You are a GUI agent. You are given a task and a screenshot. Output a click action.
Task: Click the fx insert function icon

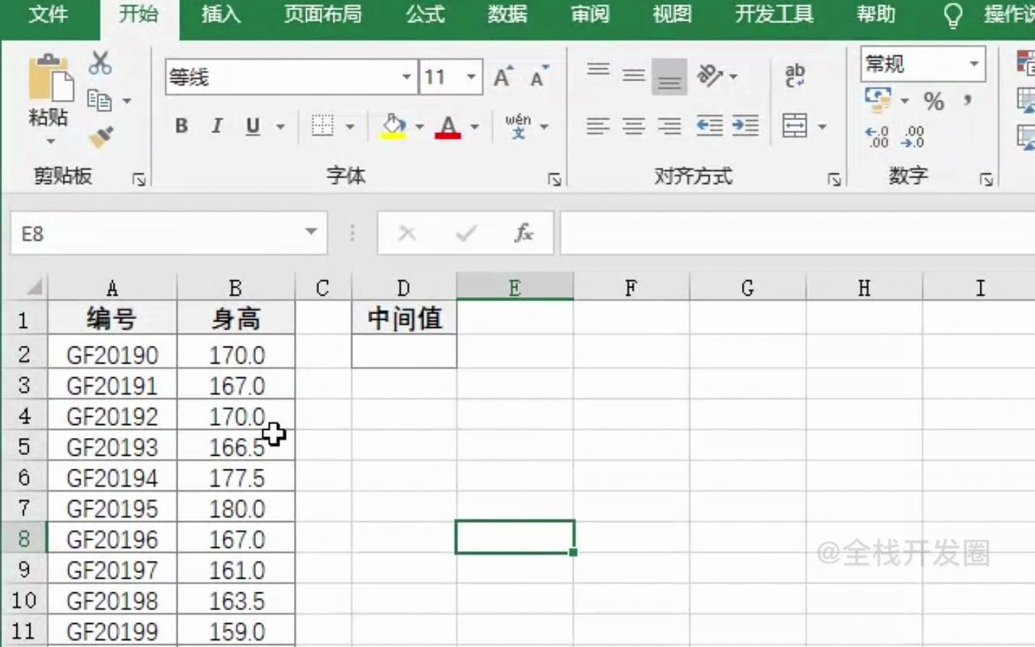[524, 233]
